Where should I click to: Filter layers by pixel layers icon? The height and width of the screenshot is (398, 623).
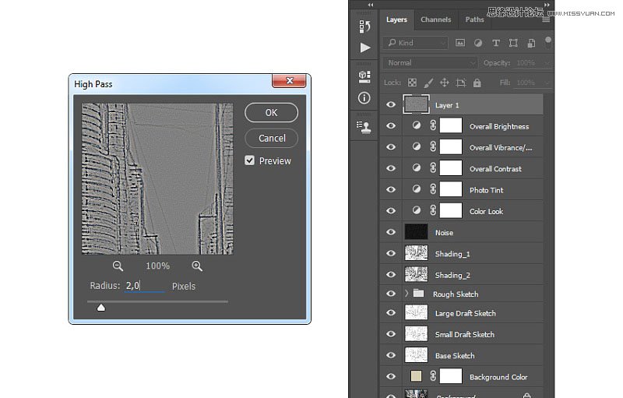point(460,43)
